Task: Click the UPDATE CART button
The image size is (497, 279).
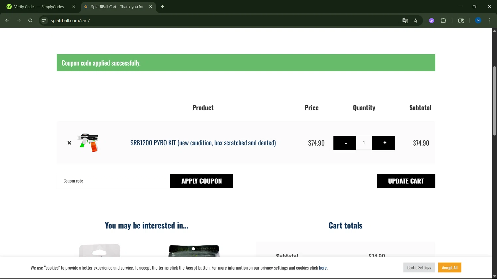Action: click(406, 181)
